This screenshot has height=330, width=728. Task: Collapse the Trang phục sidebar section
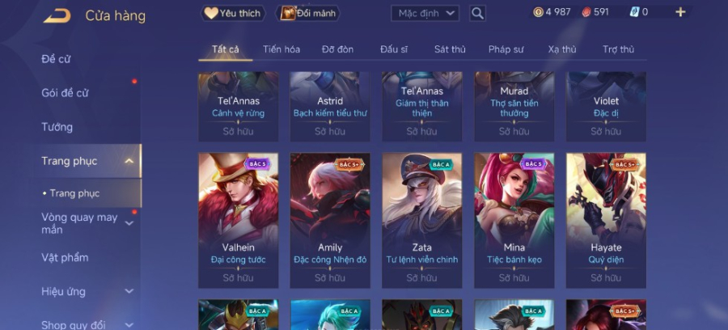click(129, 161)
